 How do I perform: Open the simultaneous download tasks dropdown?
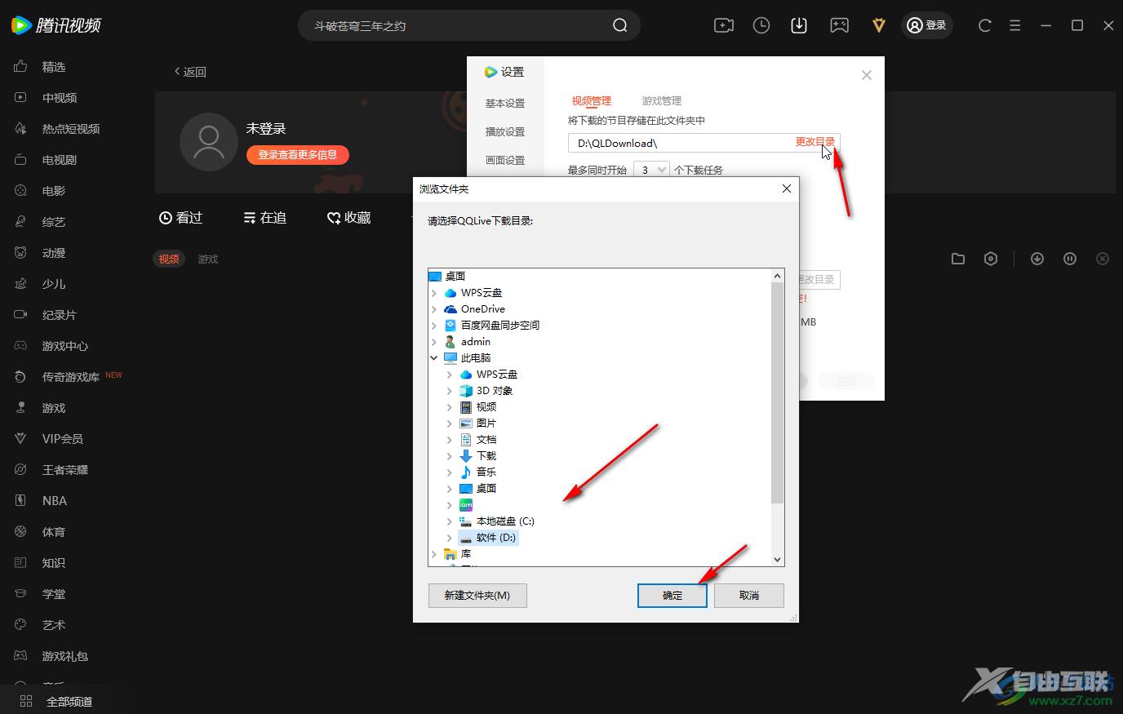click(x=651, y=170)
